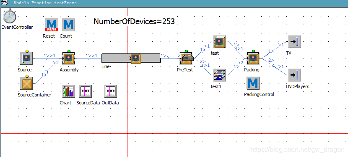Select connector from PreTest to test1
The width and height of the screenshot is (348, 157).
203,67
